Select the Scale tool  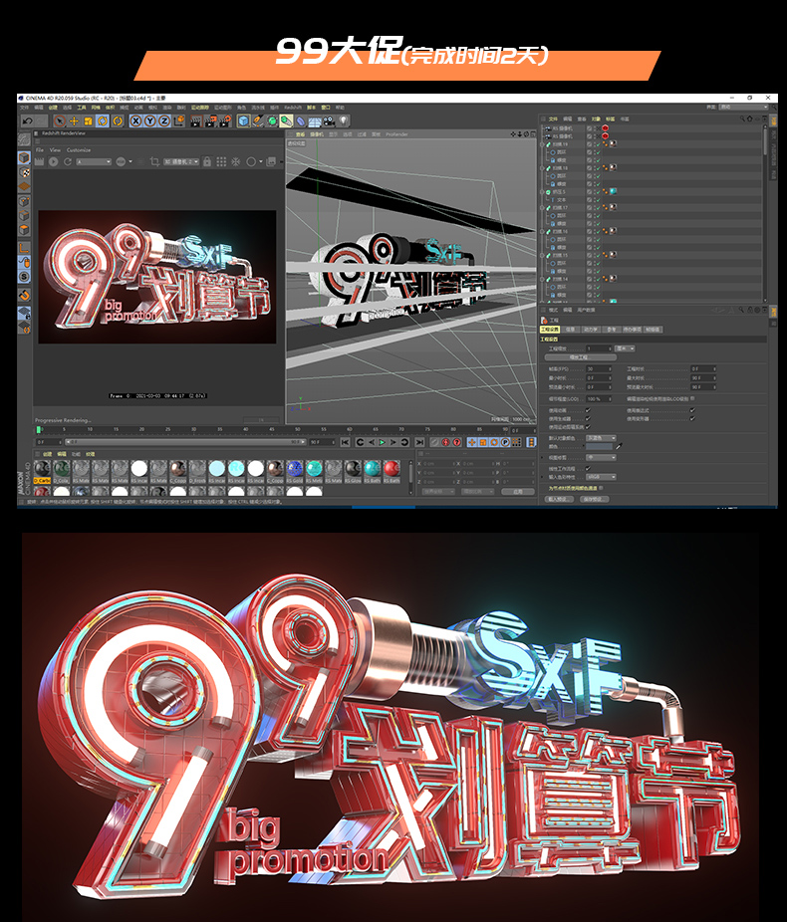(89, 121)
